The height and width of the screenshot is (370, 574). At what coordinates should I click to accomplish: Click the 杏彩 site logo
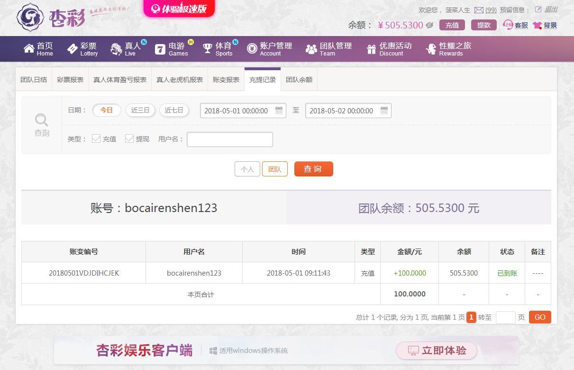[x=51, y=18]
